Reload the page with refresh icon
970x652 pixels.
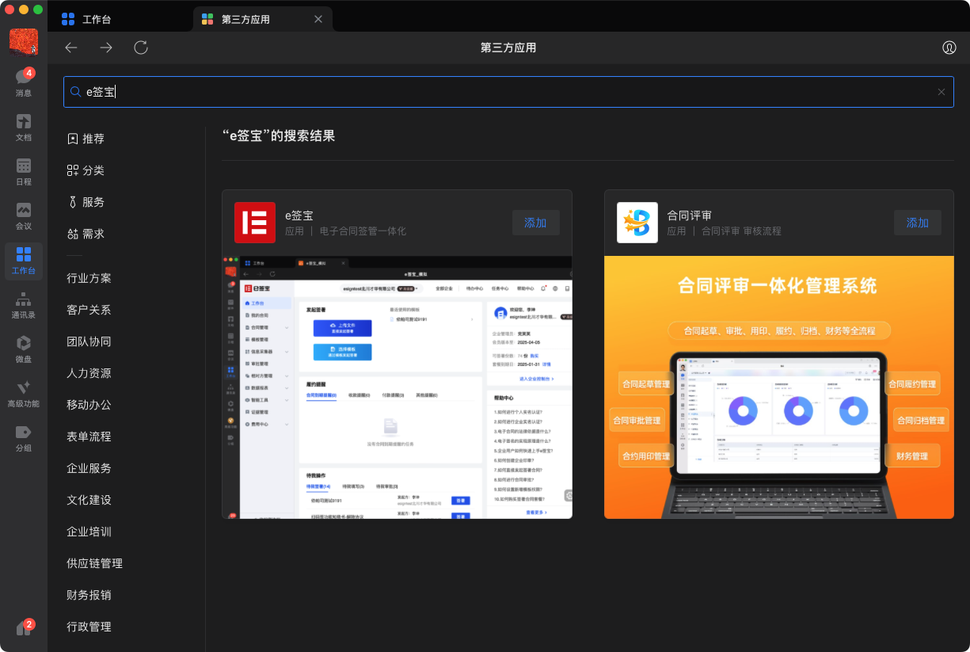click(141, 48)
